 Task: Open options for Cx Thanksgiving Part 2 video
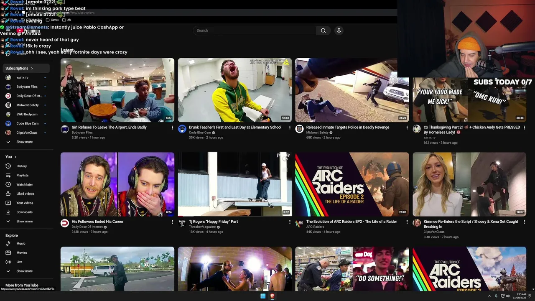(525, 128)
